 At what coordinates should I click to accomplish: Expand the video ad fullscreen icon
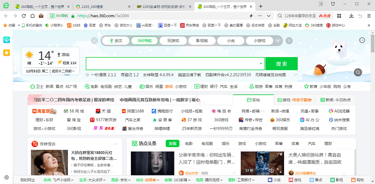(279, 170)
